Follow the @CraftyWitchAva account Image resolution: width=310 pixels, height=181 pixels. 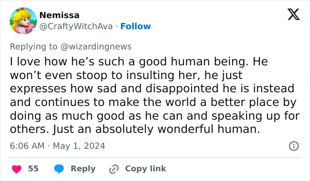[x=136, y=26]
